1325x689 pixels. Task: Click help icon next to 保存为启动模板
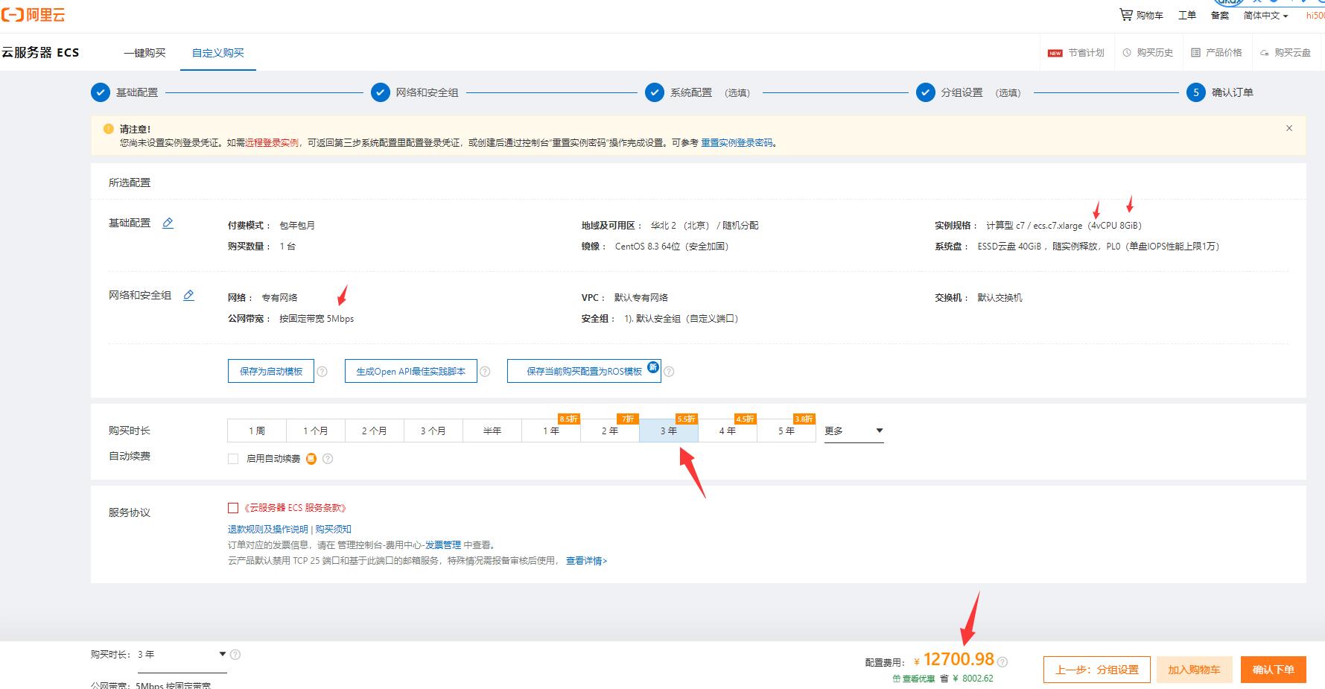(x=322, y=372)
